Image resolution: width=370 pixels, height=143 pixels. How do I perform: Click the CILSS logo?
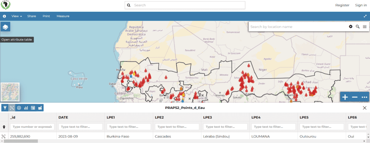point(6,5)
